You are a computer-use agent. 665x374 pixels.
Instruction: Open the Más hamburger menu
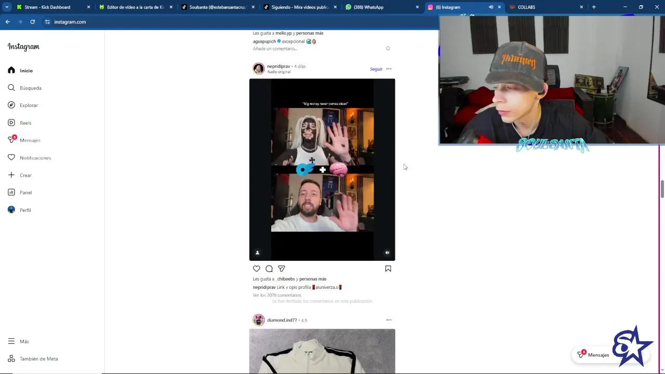(19, 341)
